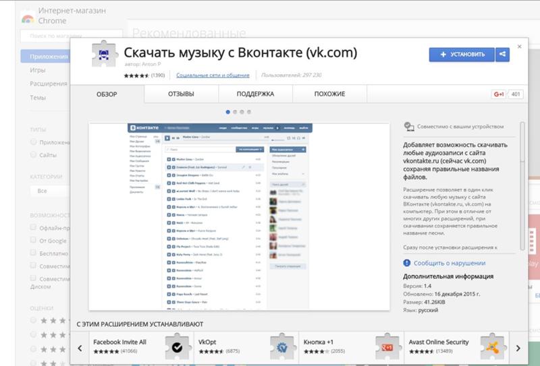540x366 pixels.
Task: Switch to the Похожие tab
Action: [329, 94]
